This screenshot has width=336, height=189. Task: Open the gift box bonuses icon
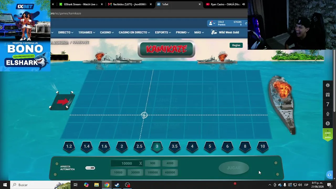328,95
